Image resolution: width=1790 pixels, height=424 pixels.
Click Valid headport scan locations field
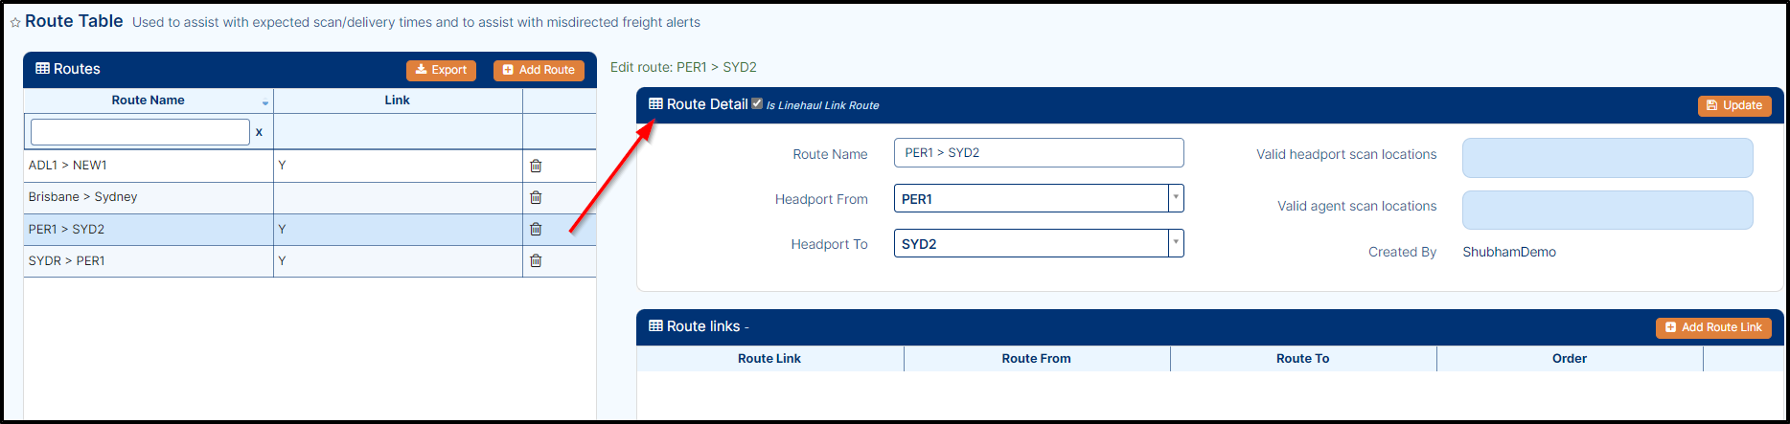(1607, 158)
